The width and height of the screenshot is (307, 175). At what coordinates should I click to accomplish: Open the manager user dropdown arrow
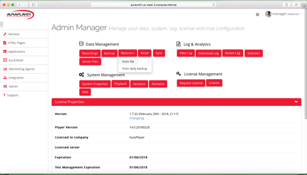302,14
